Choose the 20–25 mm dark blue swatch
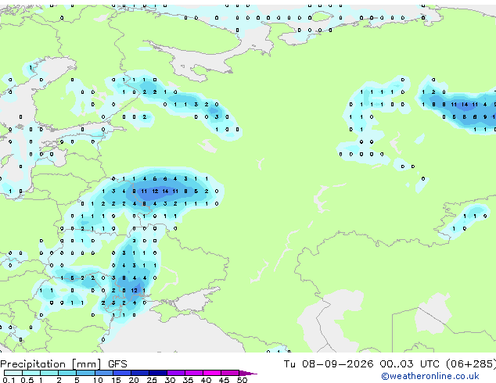Screen dimensions: 496x383 coord(140,373)
